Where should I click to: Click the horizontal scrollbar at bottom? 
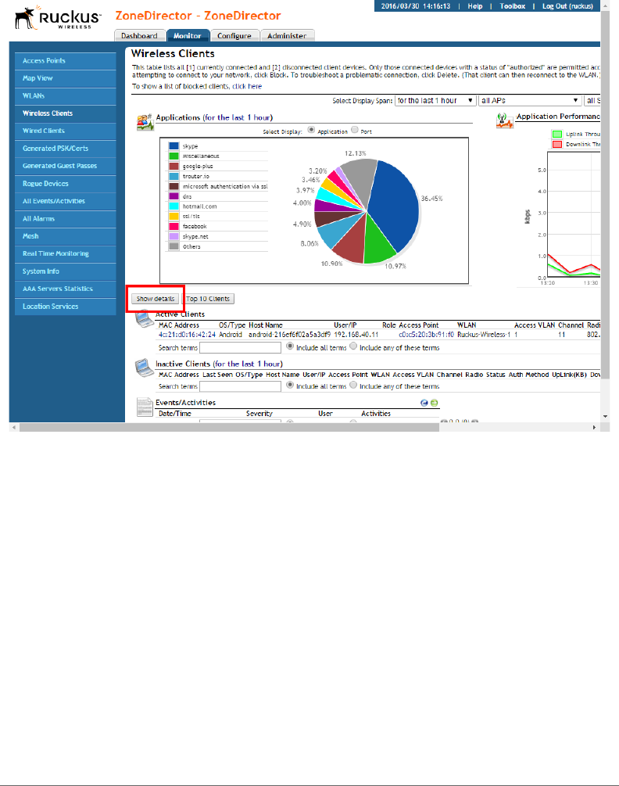[x=229, y=428]
